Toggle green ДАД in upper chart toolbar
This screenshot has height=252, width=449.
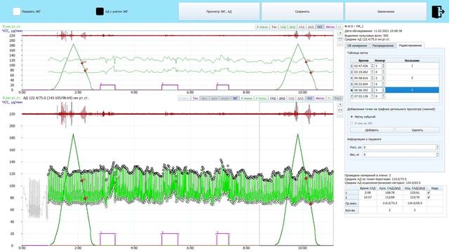292,27
